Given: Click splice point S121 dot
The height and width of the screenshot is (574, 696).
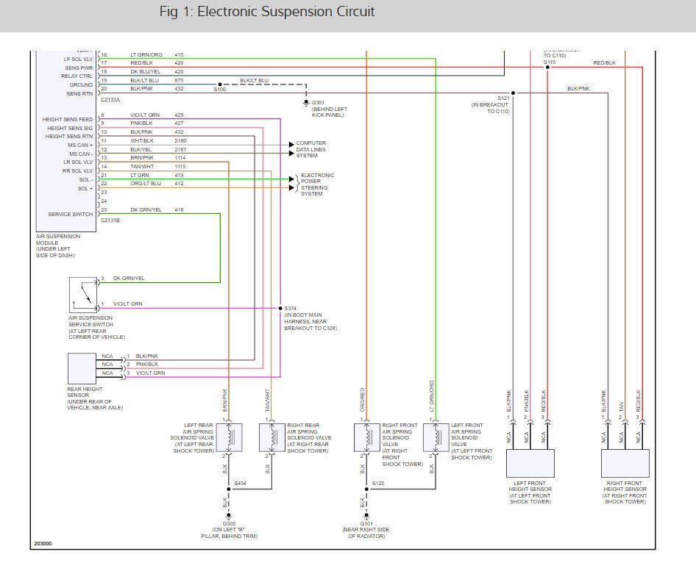Looking at the screenshot, I should (513, 93).
